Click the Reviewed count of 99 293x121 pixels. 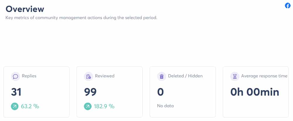[x=90, y=92]
